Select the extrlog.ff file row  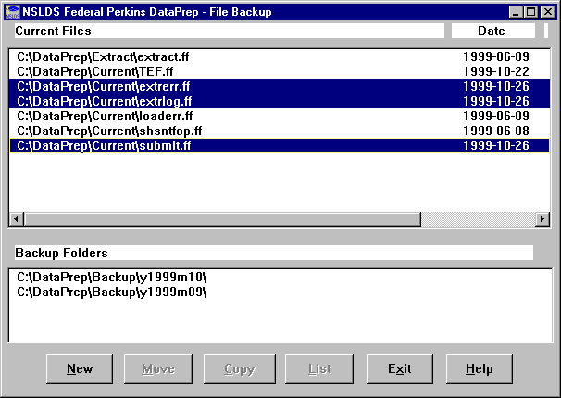[280, 101]
